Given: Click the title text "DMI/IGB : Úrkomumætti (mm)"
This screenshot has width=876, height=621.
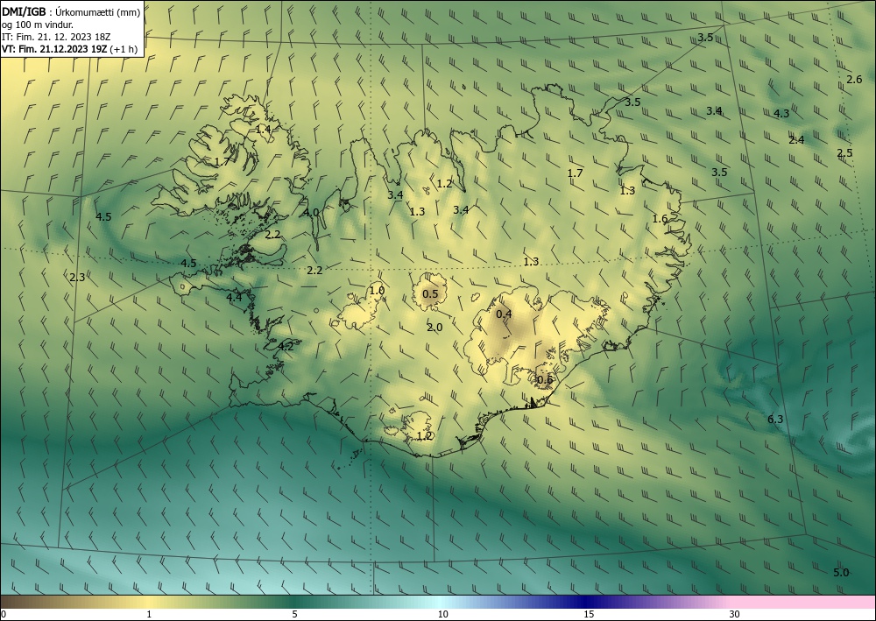Looking at the screenshot, I should 71,12.
